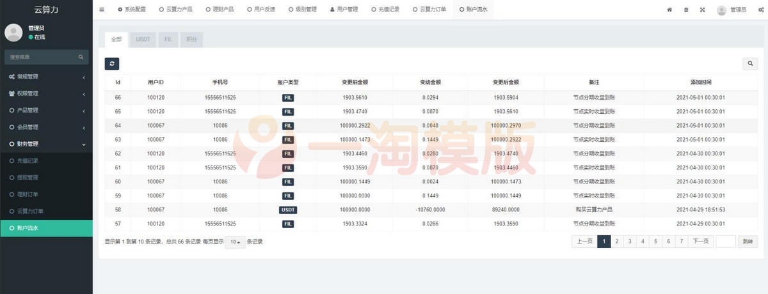
Task: Go to page 4 in pagination
Action: click(x=643, y=242)
